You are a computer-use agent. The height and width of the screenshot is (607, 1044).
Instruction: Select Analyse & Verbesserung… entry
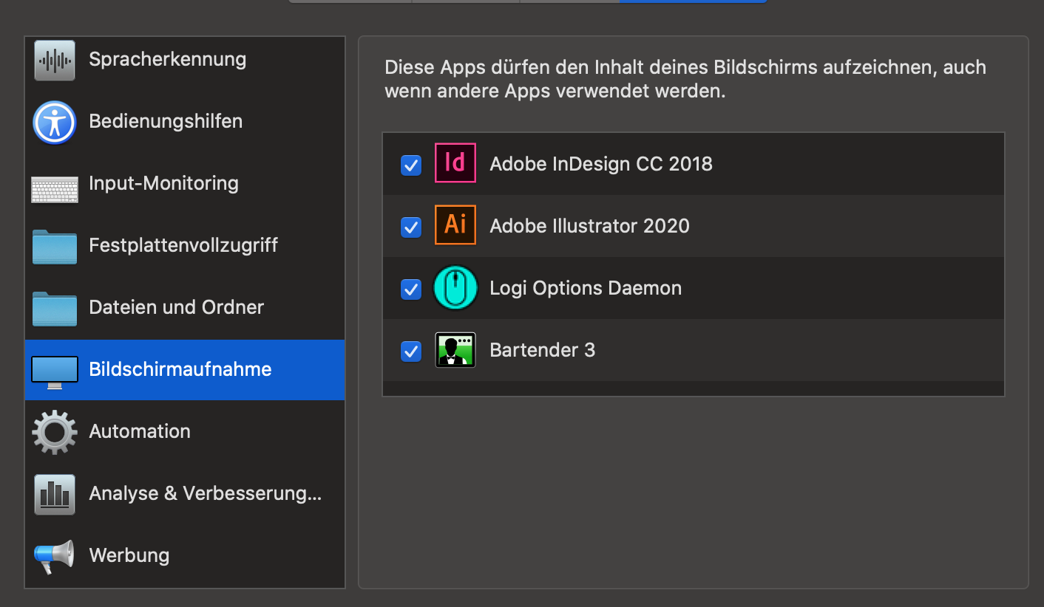[185, 494]
